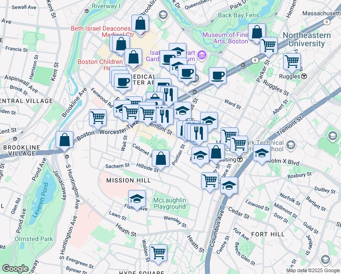341x274 pixels.
Task: Open the university icon near Riverway
Action: point(163,15)
